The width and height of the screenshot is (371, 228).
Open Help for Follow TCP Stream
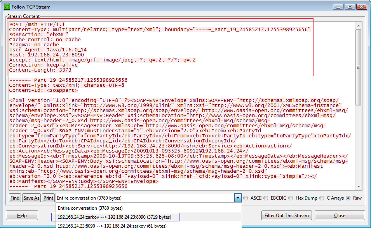point(22,216)
